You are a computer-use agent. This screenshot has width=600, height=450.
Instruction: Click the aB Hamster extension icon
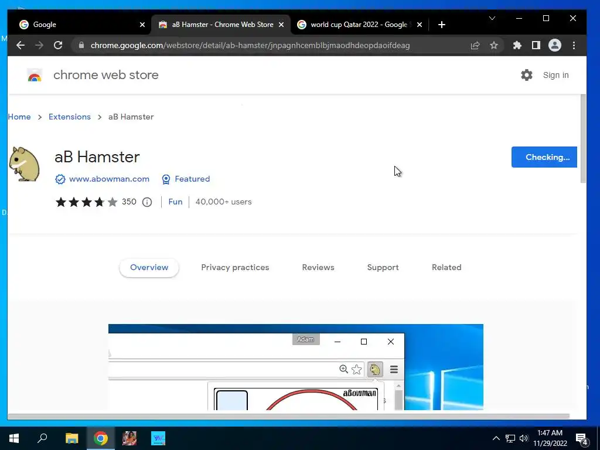click(24, 164)
